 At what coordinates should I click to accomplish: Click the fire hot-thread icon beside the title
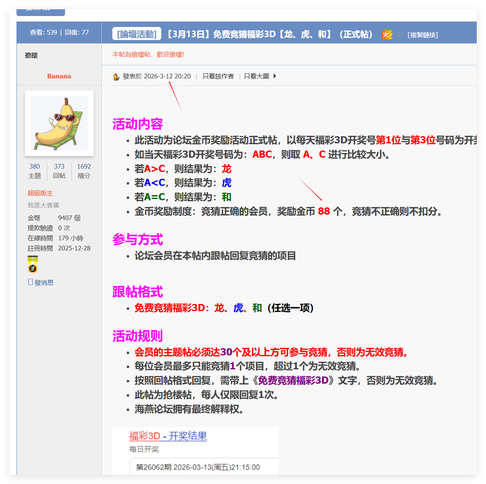pos(387,35)
